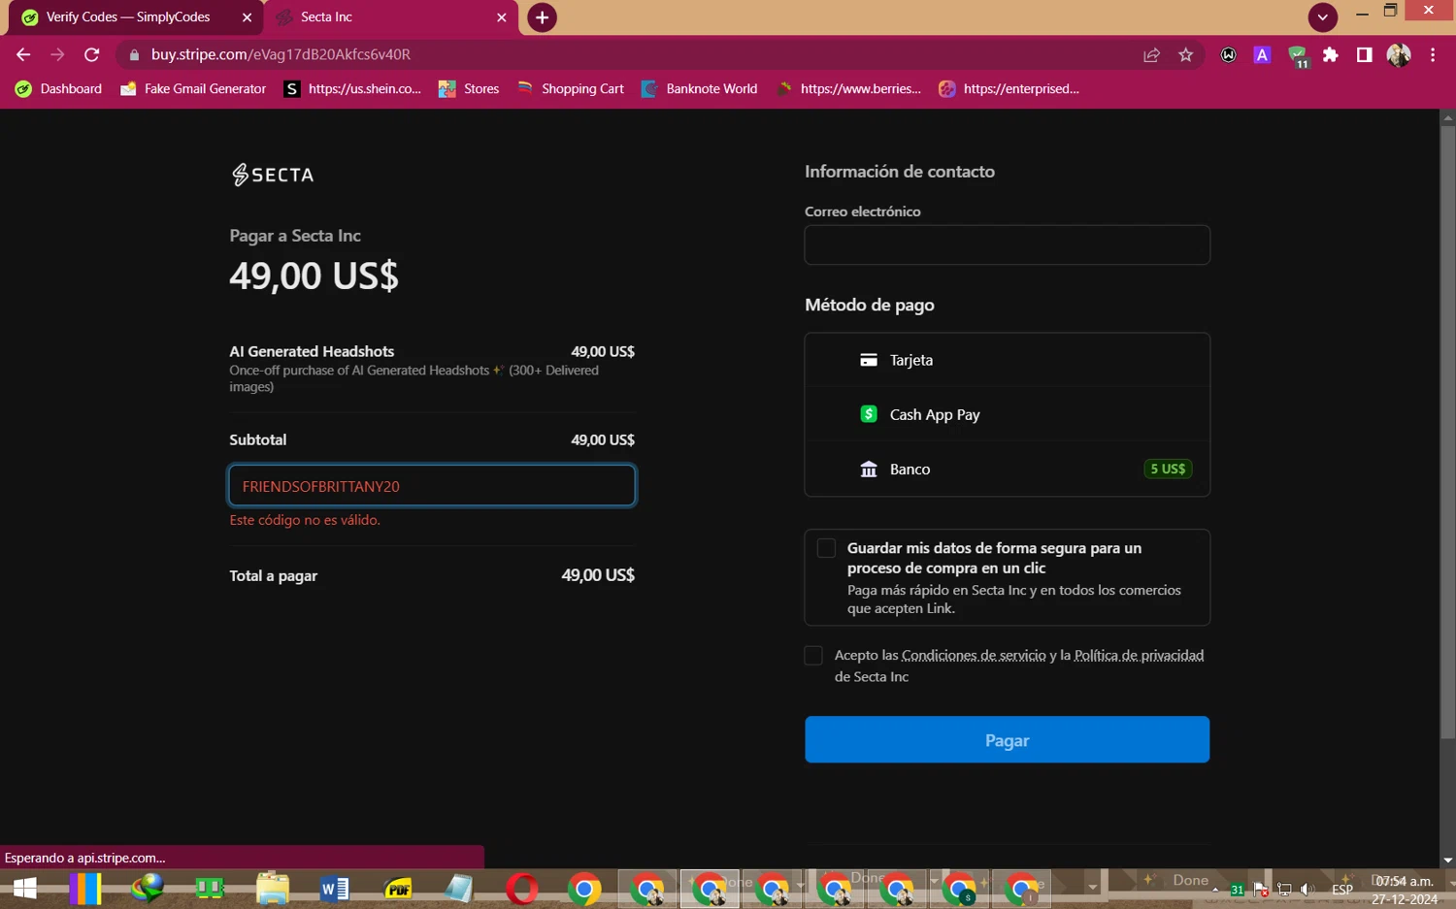
Task: Open the Política de privacidad link
Action: [1139, 656]
